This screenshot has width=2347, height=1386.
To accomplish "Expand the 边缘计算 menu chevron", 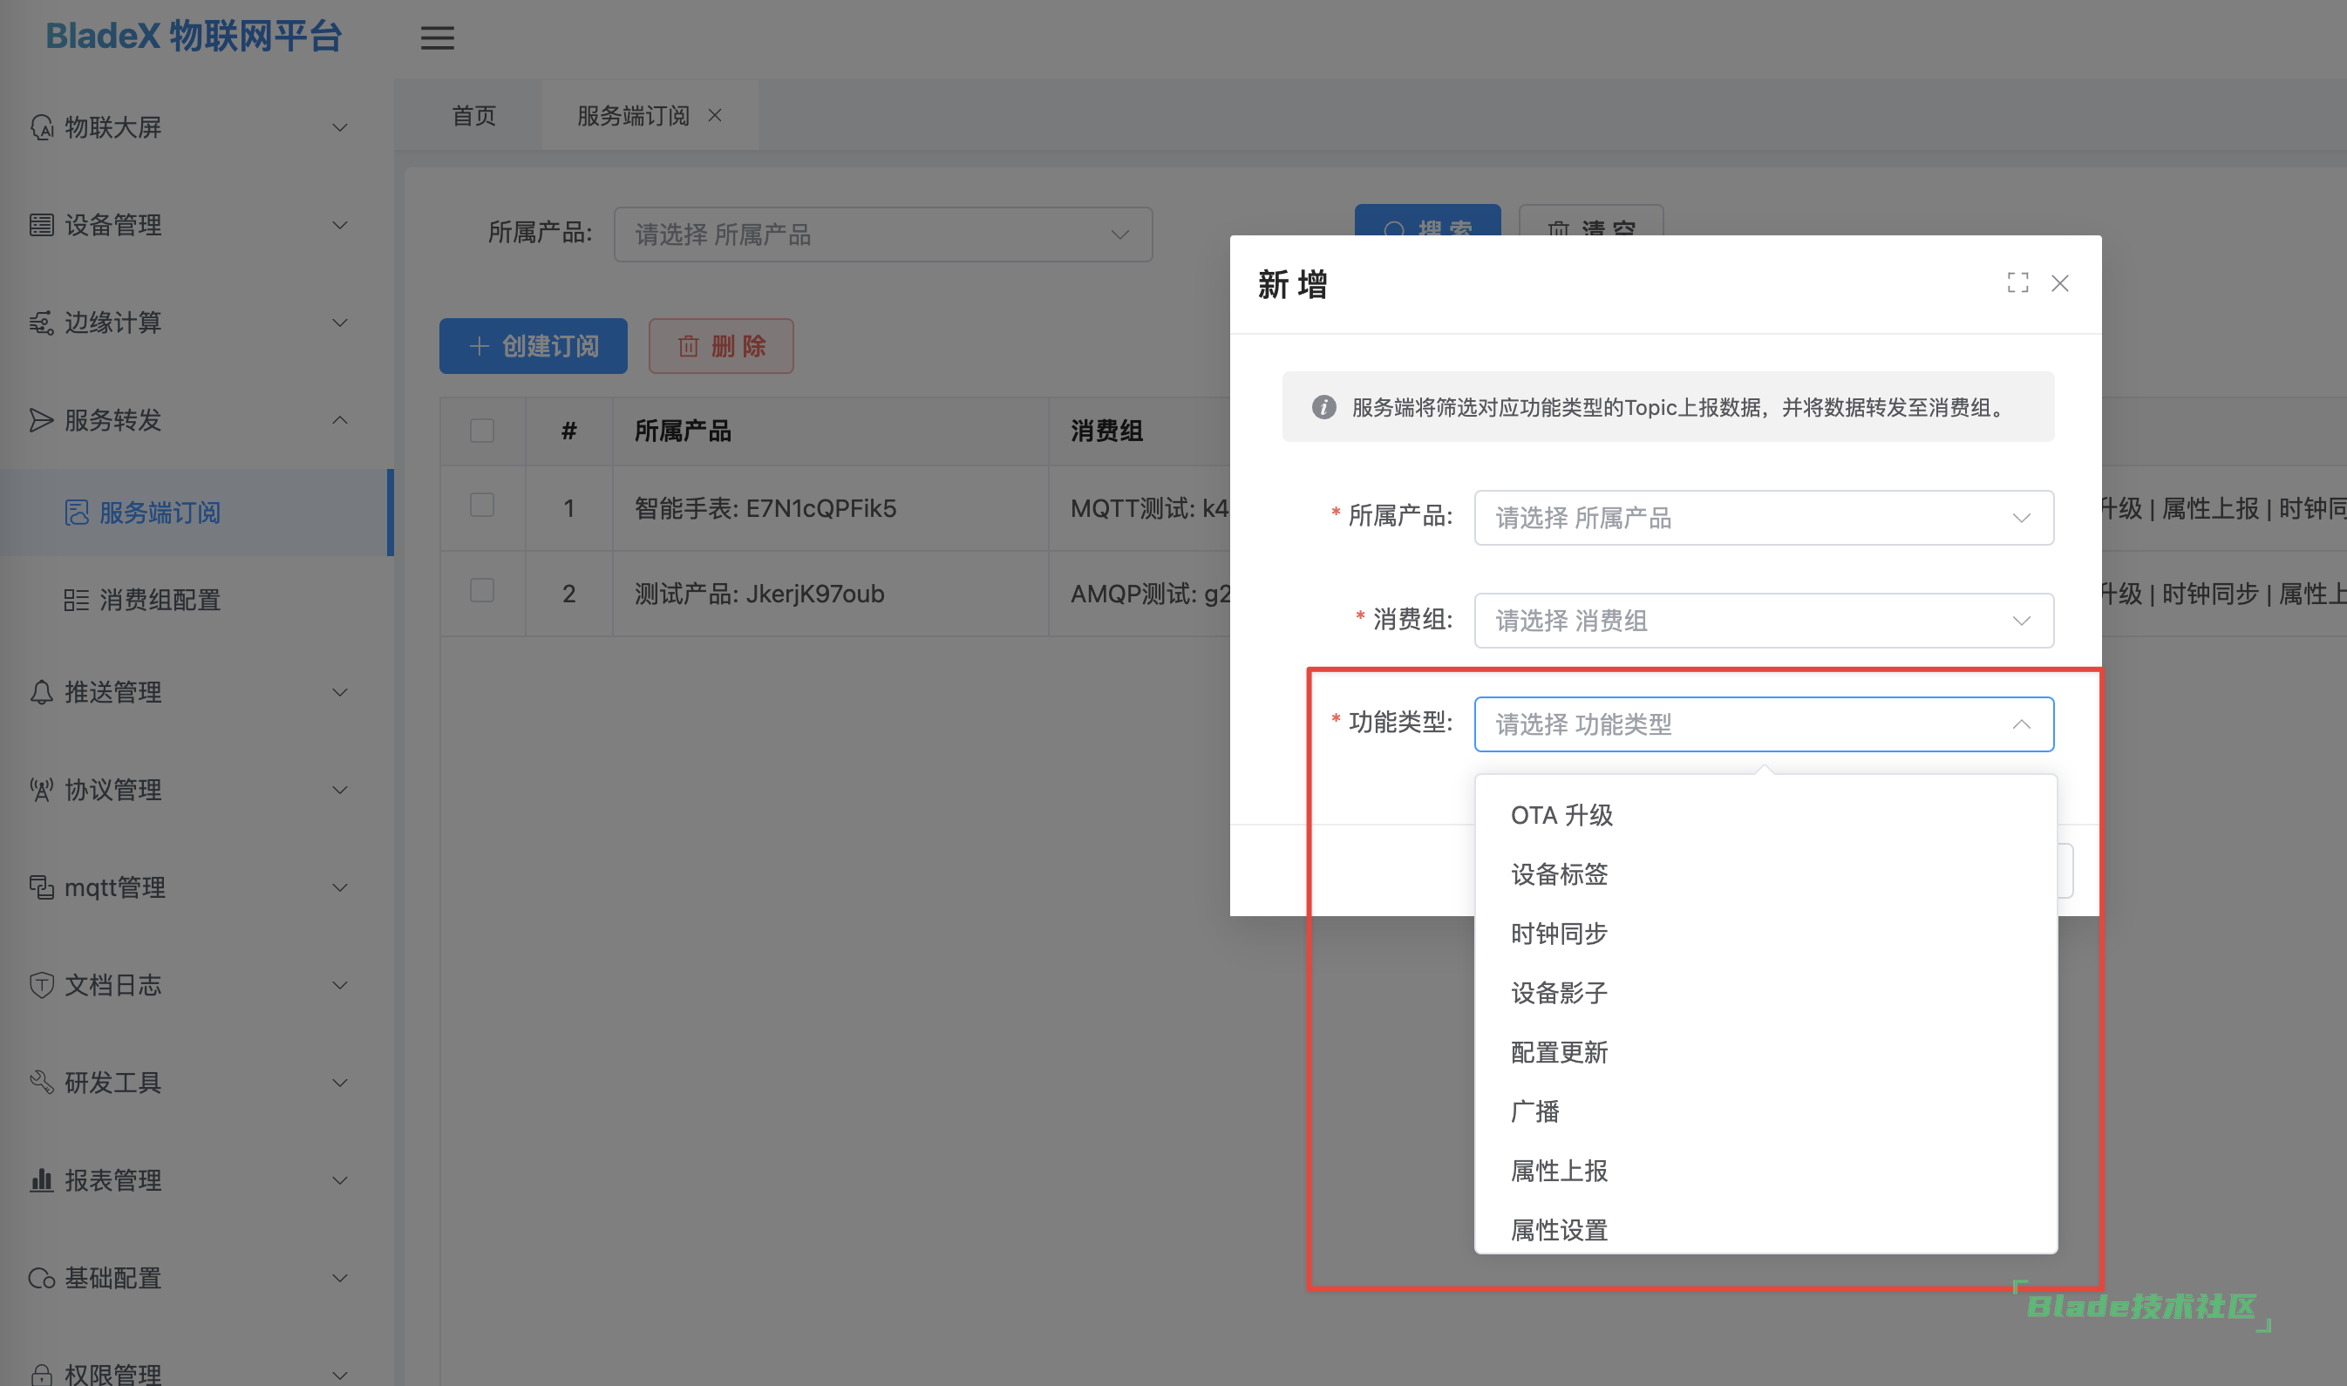I will pyautogui.click(x=341, y=323).
